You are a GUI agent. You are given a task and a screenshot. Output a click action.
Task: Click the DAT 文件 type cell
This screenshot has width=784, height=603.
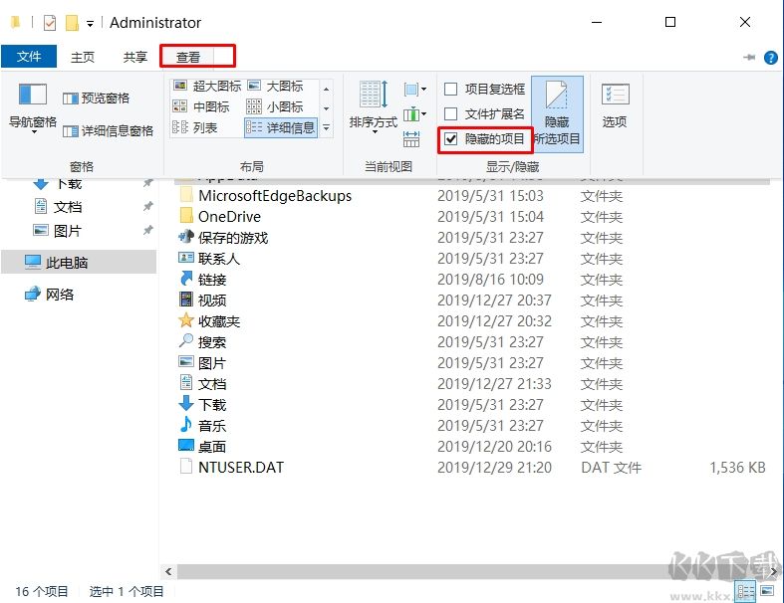(x=611, y=468)
